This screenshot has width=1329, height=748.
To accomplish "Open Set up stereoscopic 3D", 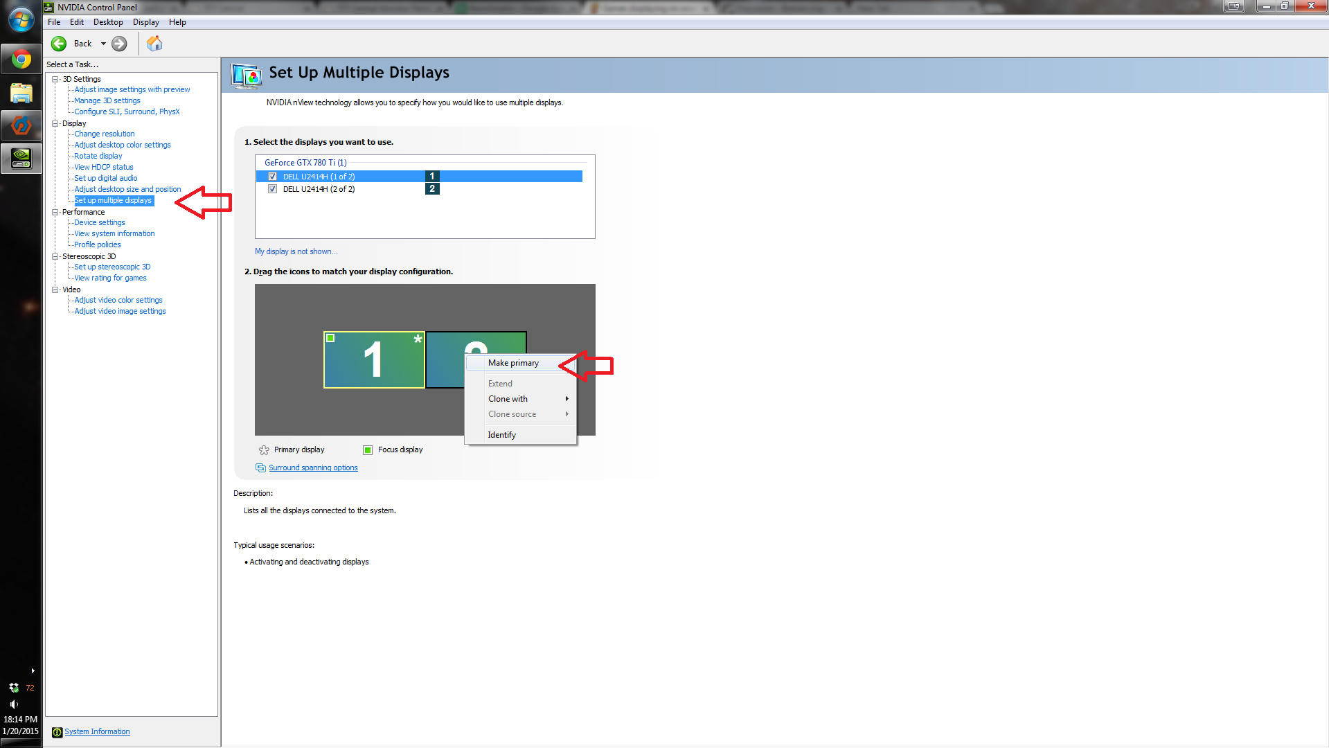I will [112, 267].
